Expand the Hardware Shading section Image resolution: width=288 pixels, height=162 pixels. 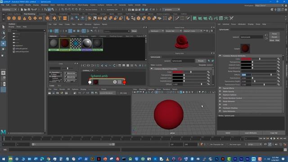[x=220, y=108]
